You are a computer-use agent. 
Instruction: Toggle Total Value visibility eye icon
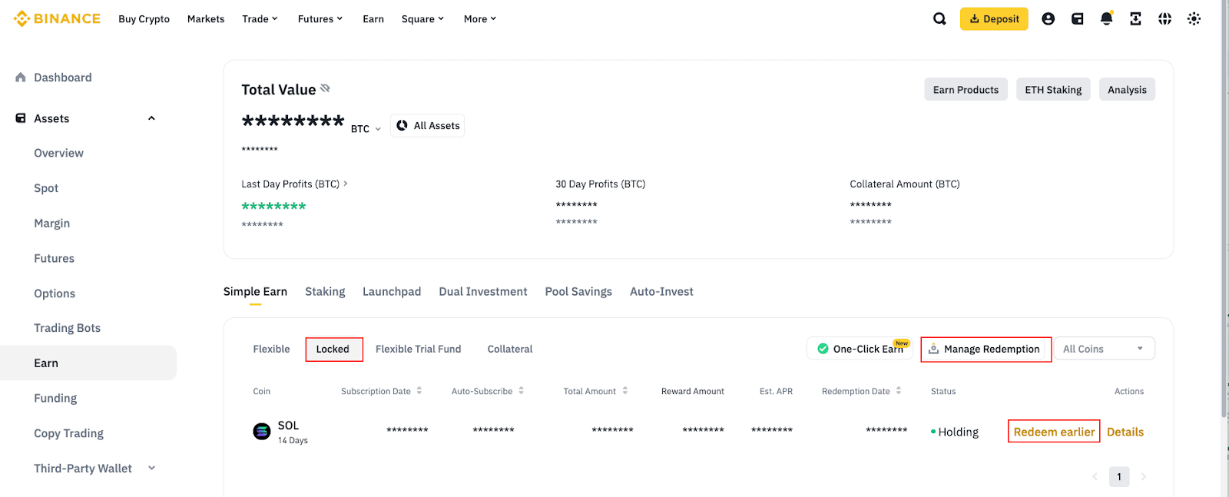325,88
